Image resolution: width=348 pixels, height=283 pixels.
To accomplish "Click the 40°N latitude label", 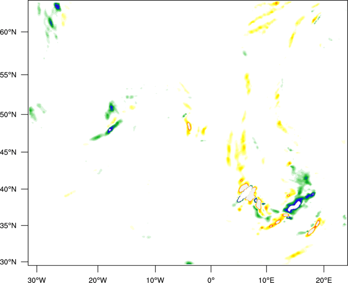I will [x=8, y=189].
